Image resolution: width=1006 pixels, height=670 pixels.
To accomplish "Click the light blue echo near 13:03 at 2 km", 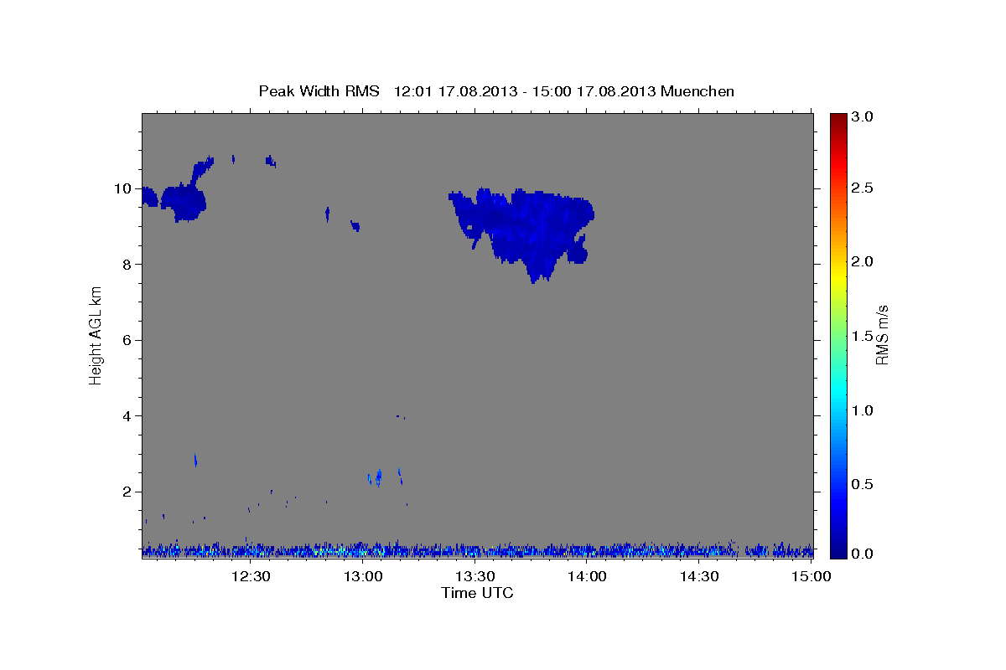I will click(x=378, y=477).
